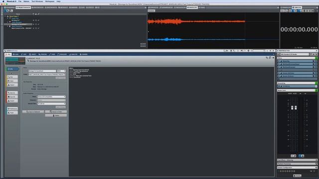The height and width of the screenshot is (179, 319).
Task: Click the Import button in the File sidebar
Action: (x=12, y=85)
